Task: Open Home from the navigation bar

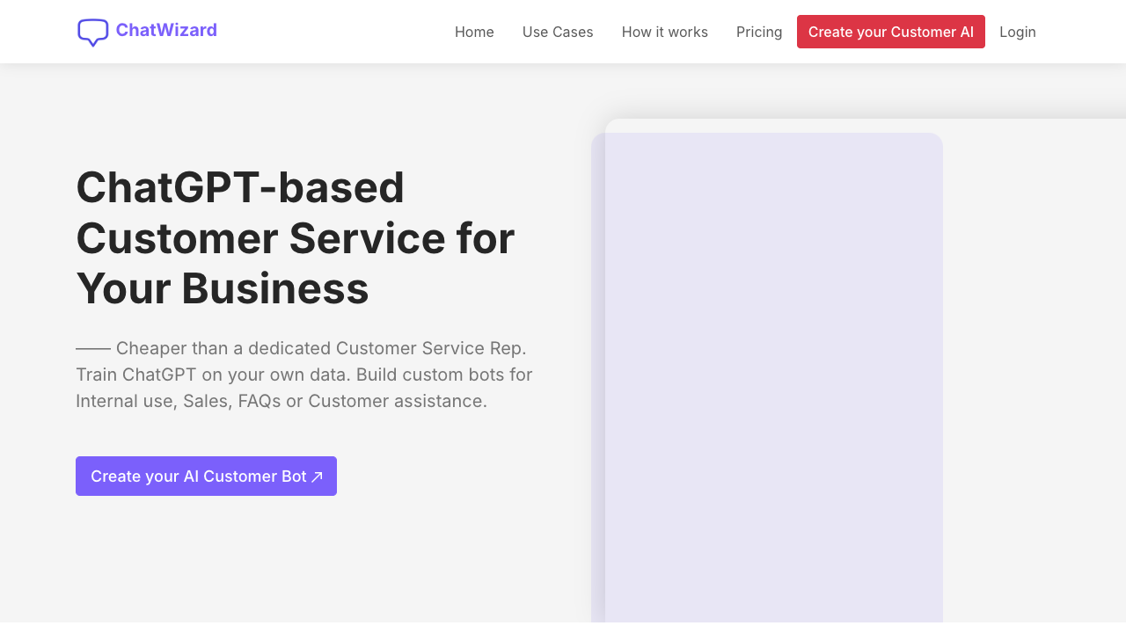Action: (x=474, y=32)
